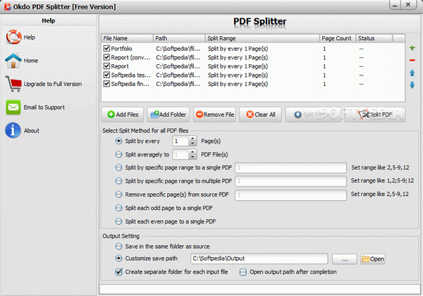Click the Upgrade shopping cart icon
The image size is (423, 296).
pos(13,84)
